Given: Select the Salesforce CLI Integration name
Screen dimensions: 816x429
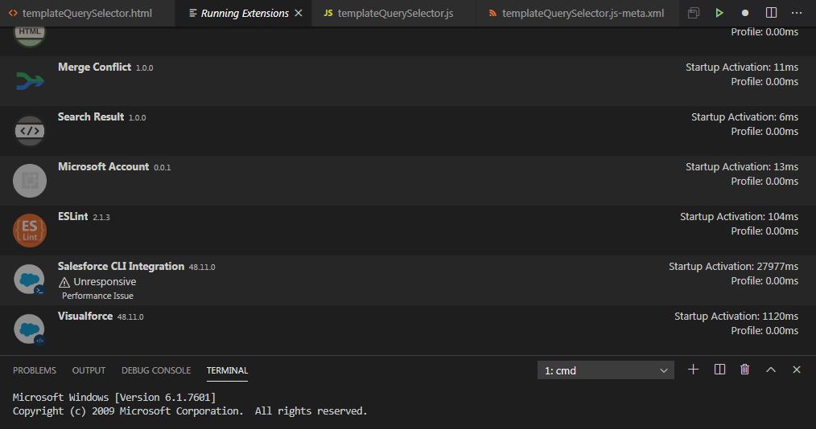Looking at the screenshot, I should coord(121,267).
